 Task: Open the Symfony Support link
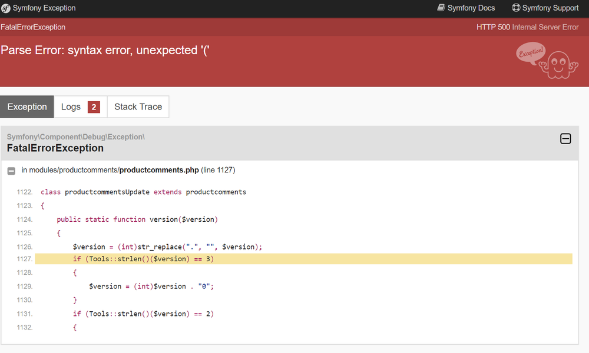(x=550, y=8)
